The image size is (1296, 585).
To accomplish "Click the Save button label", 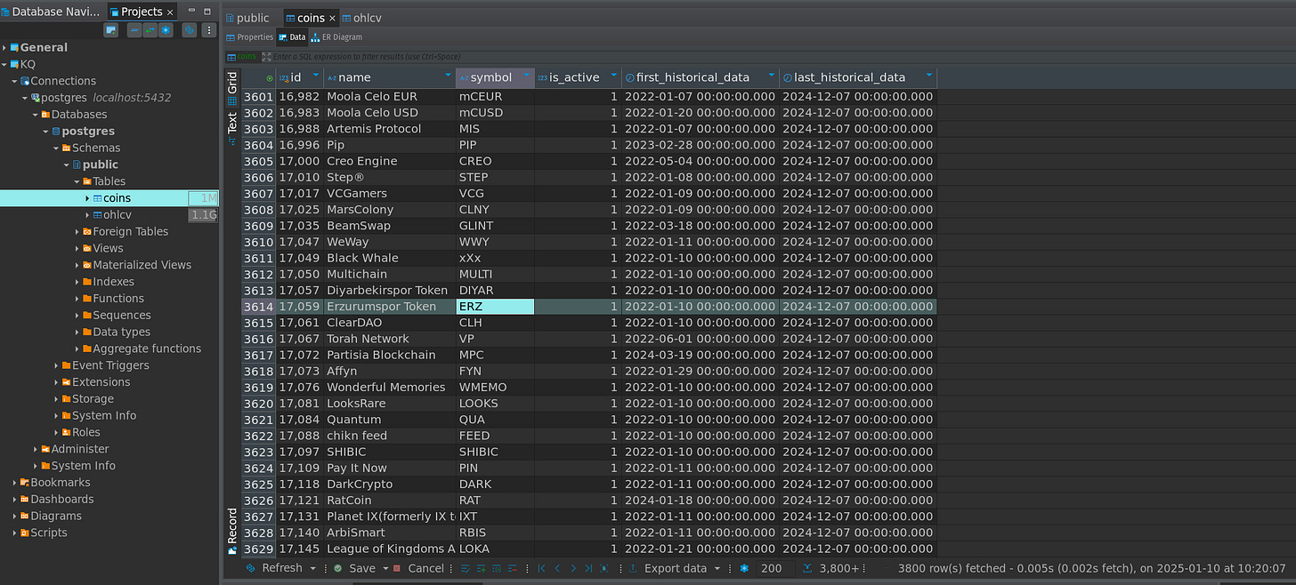I will tap(362, 568).
